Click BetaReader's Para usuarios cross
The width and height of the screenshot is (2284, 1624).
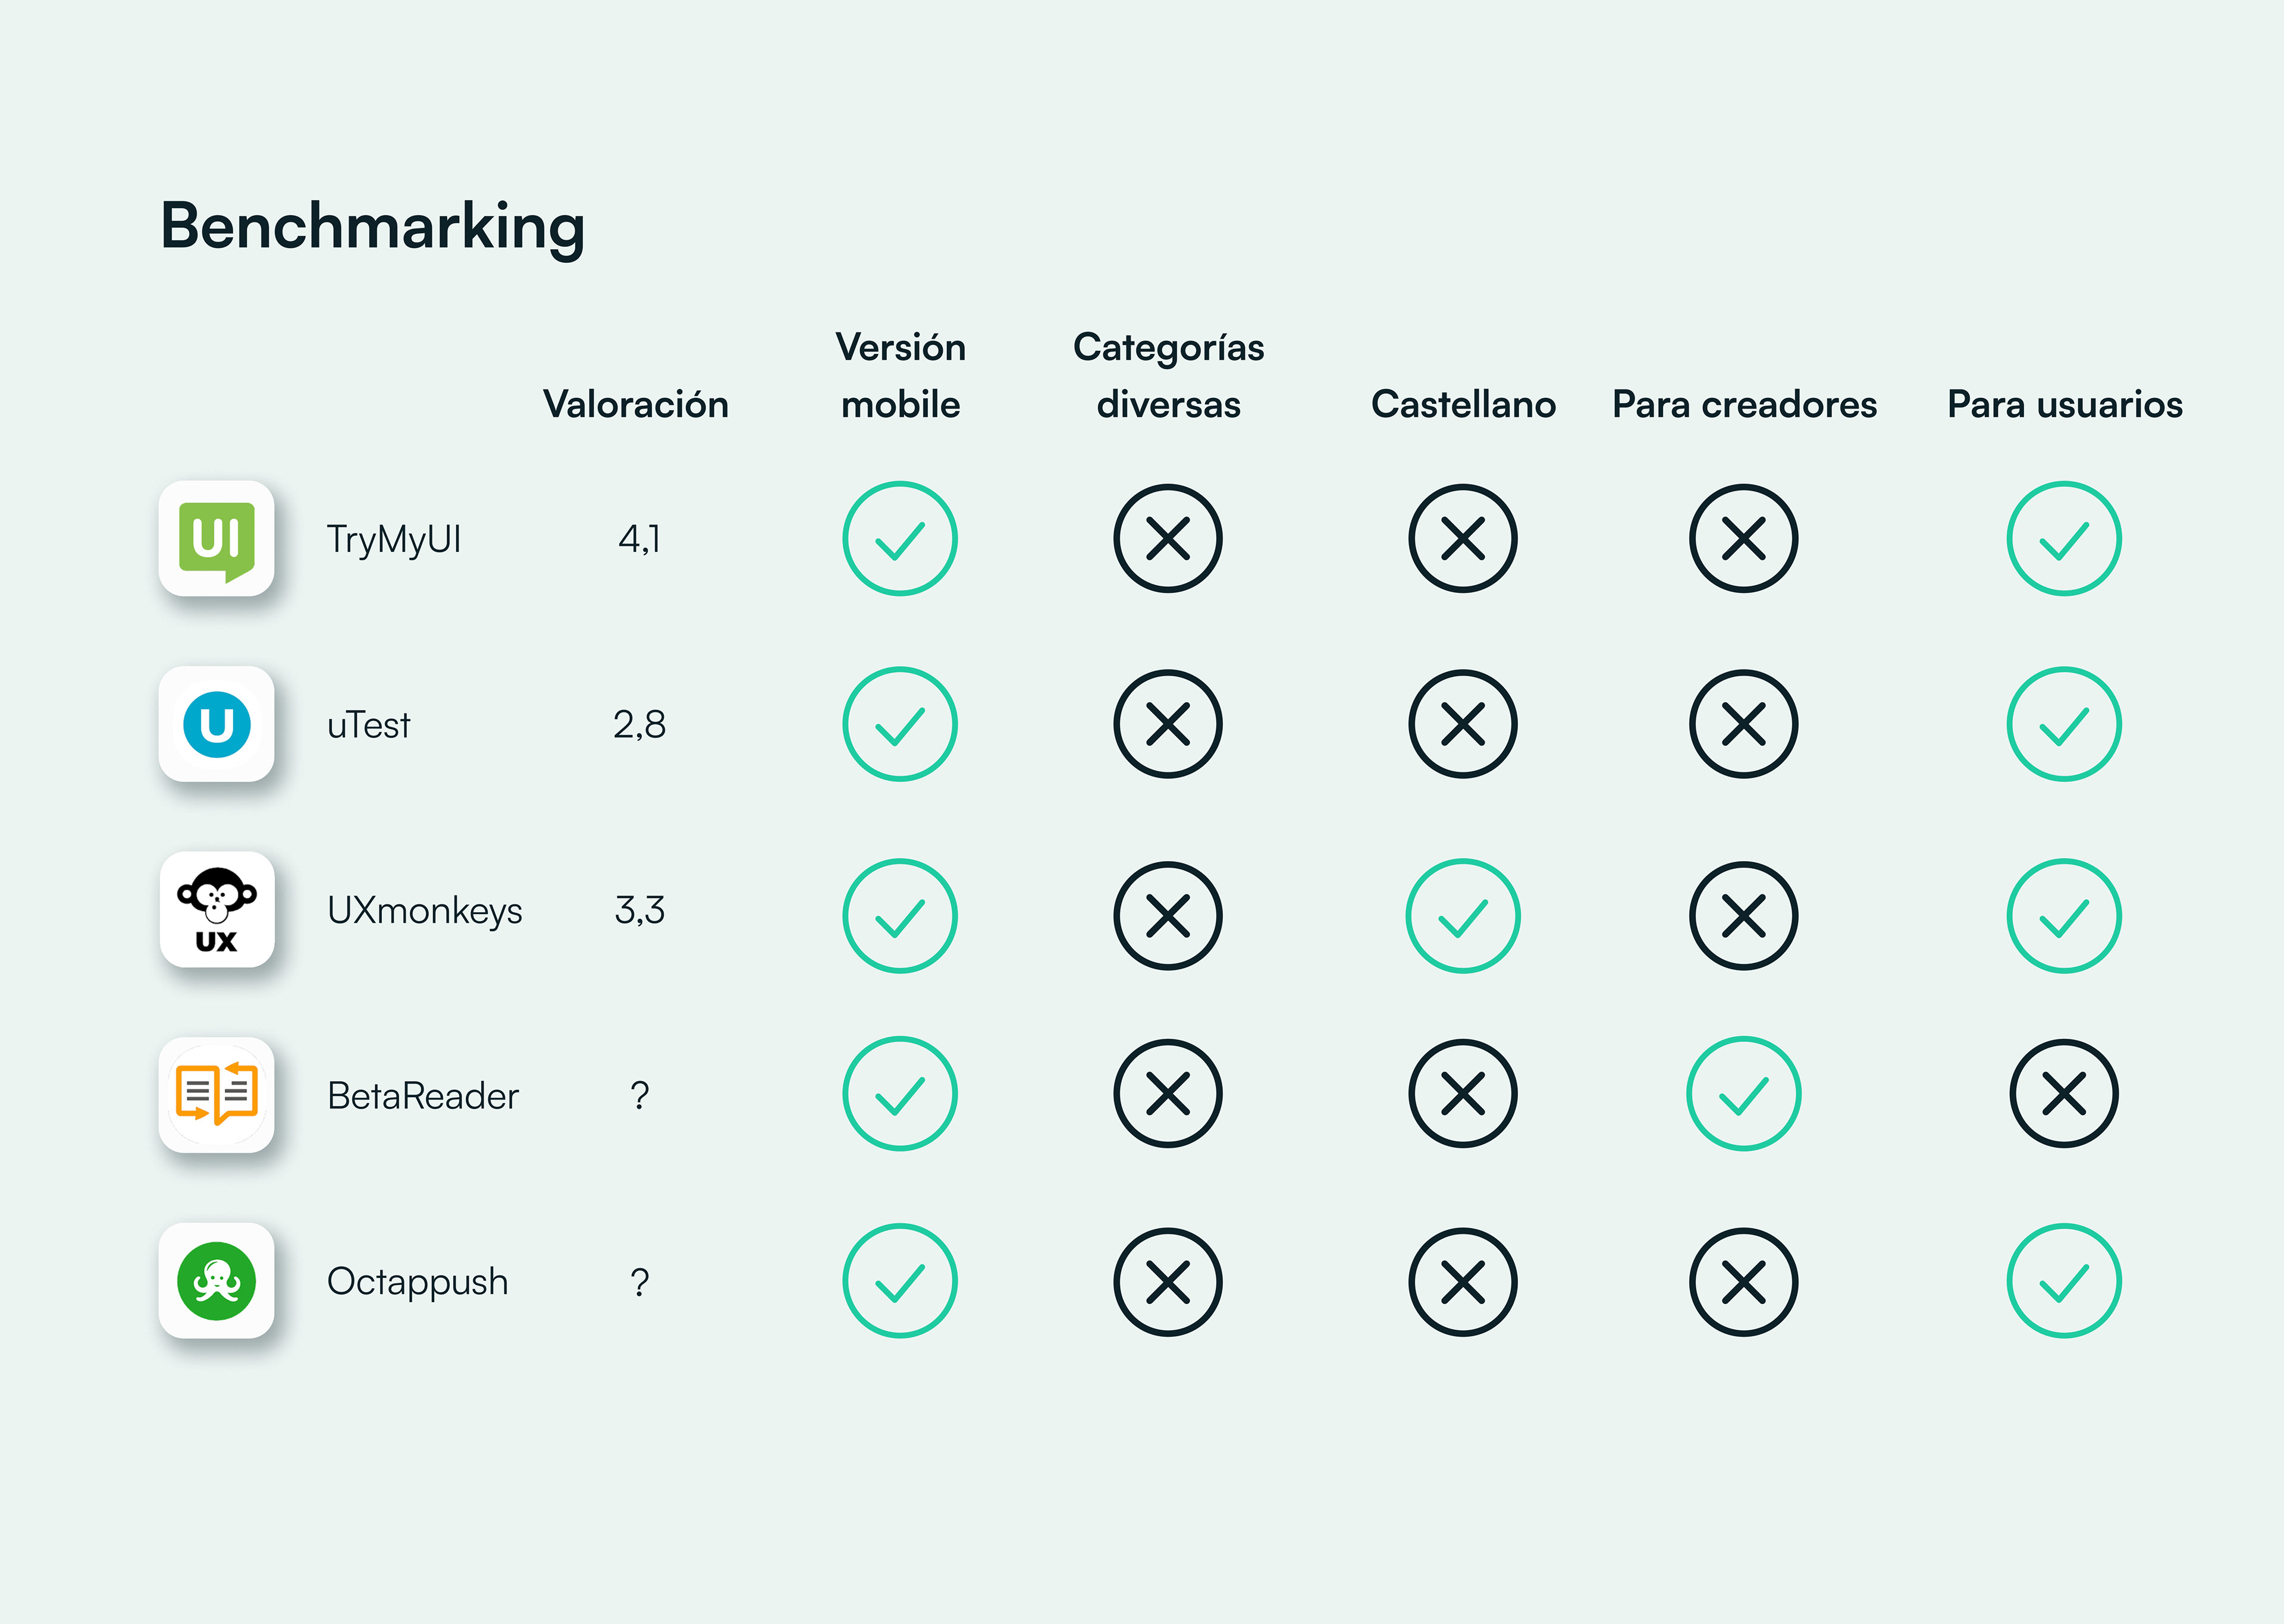pos(2064,1094)
